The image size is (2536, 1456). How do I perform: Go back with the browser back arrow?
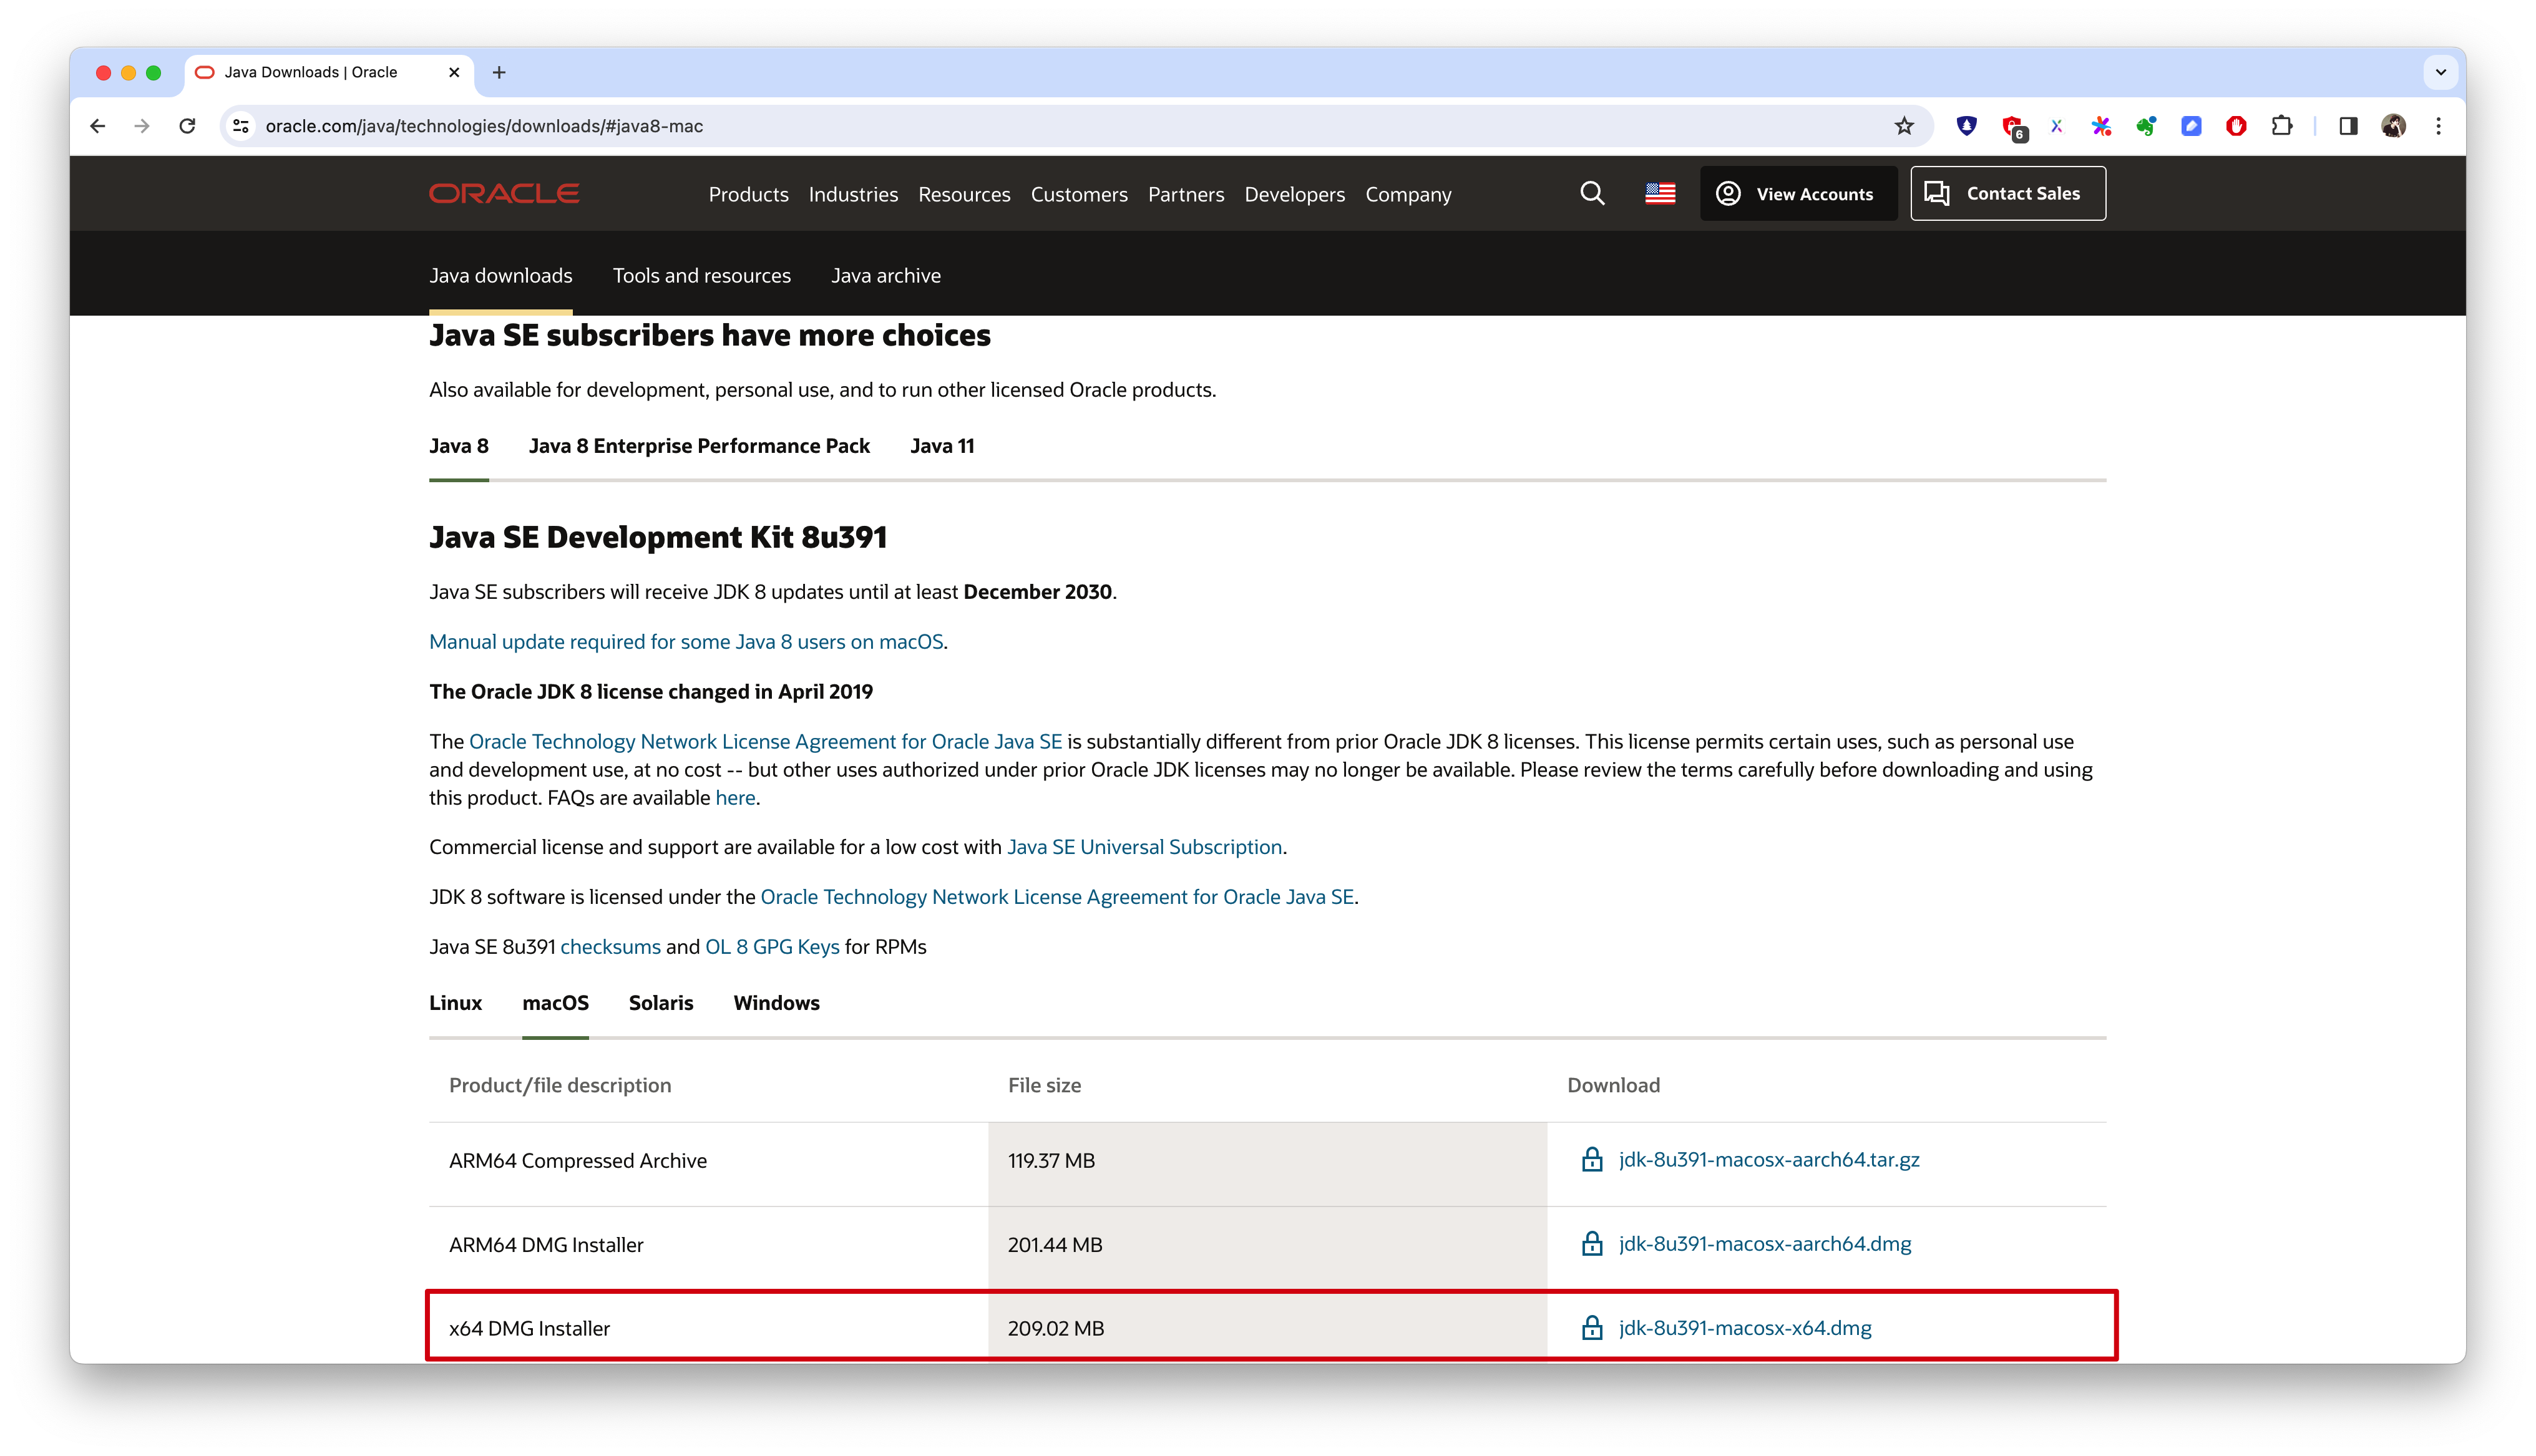[97, 126]
